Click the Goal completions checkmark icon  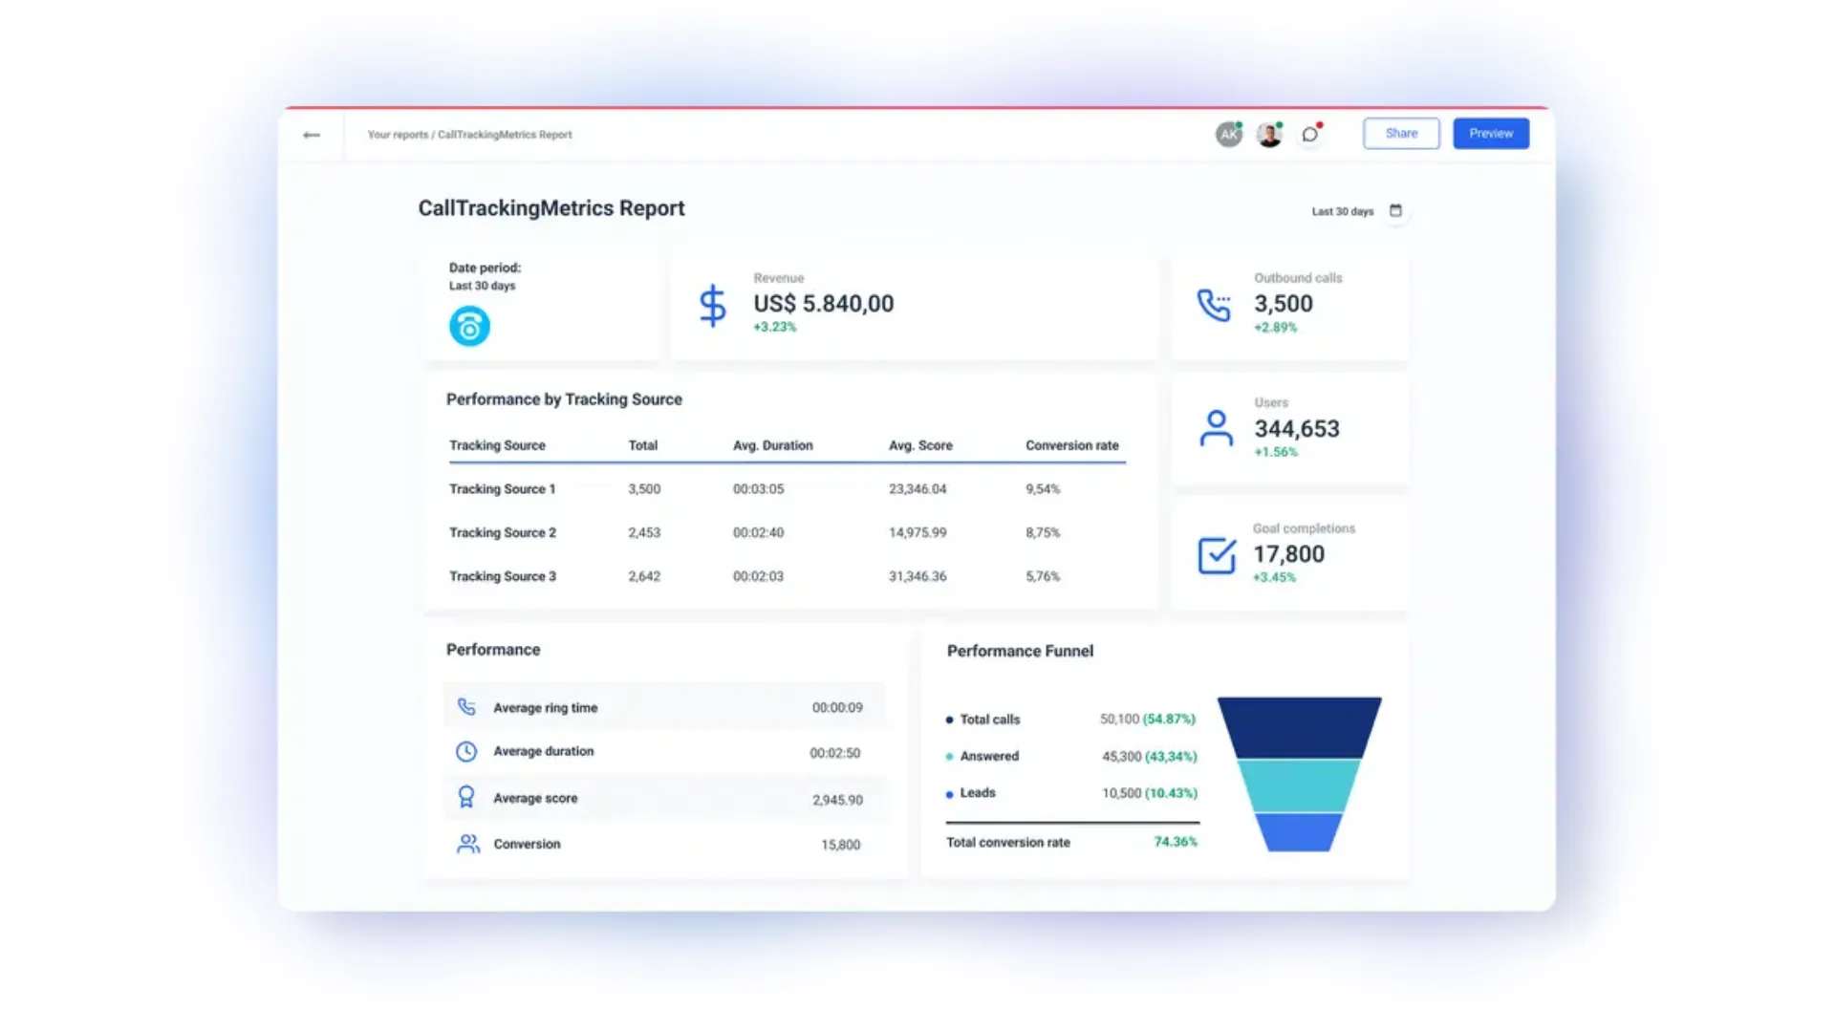point(1217,555)
